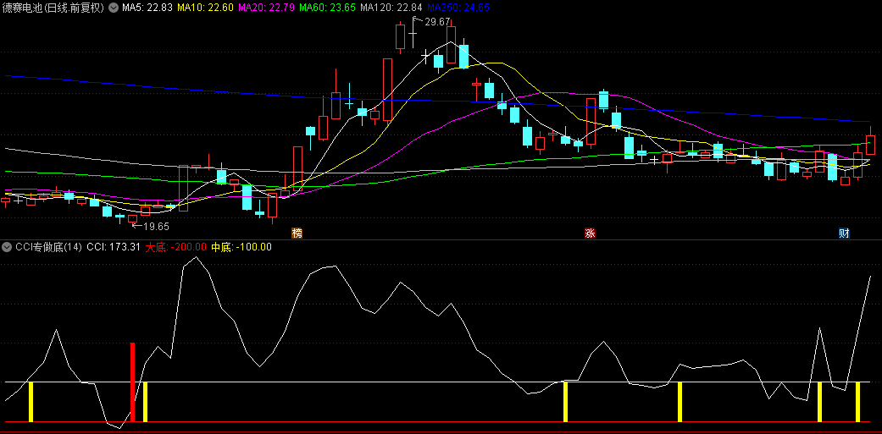Expand the main chart indicator dropdown arrow
Image resolution: width=882 pixels, height=434 pixels.
[113, 8]
